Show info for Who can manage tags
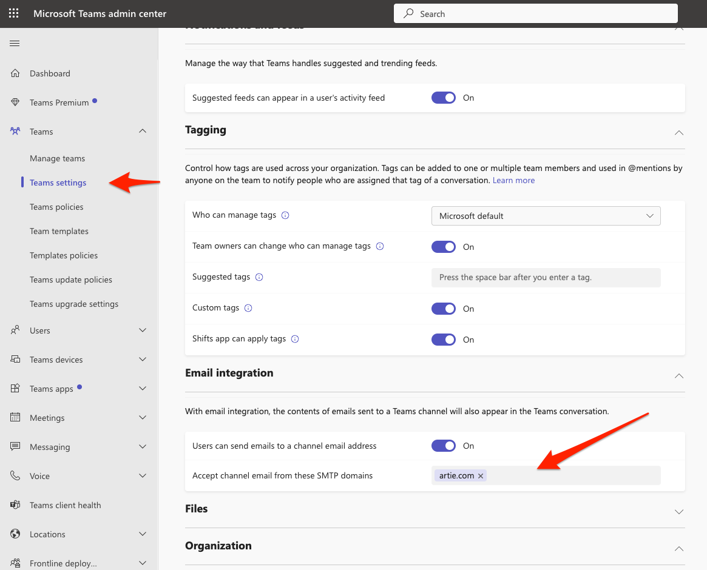 (x=285, y=215)
